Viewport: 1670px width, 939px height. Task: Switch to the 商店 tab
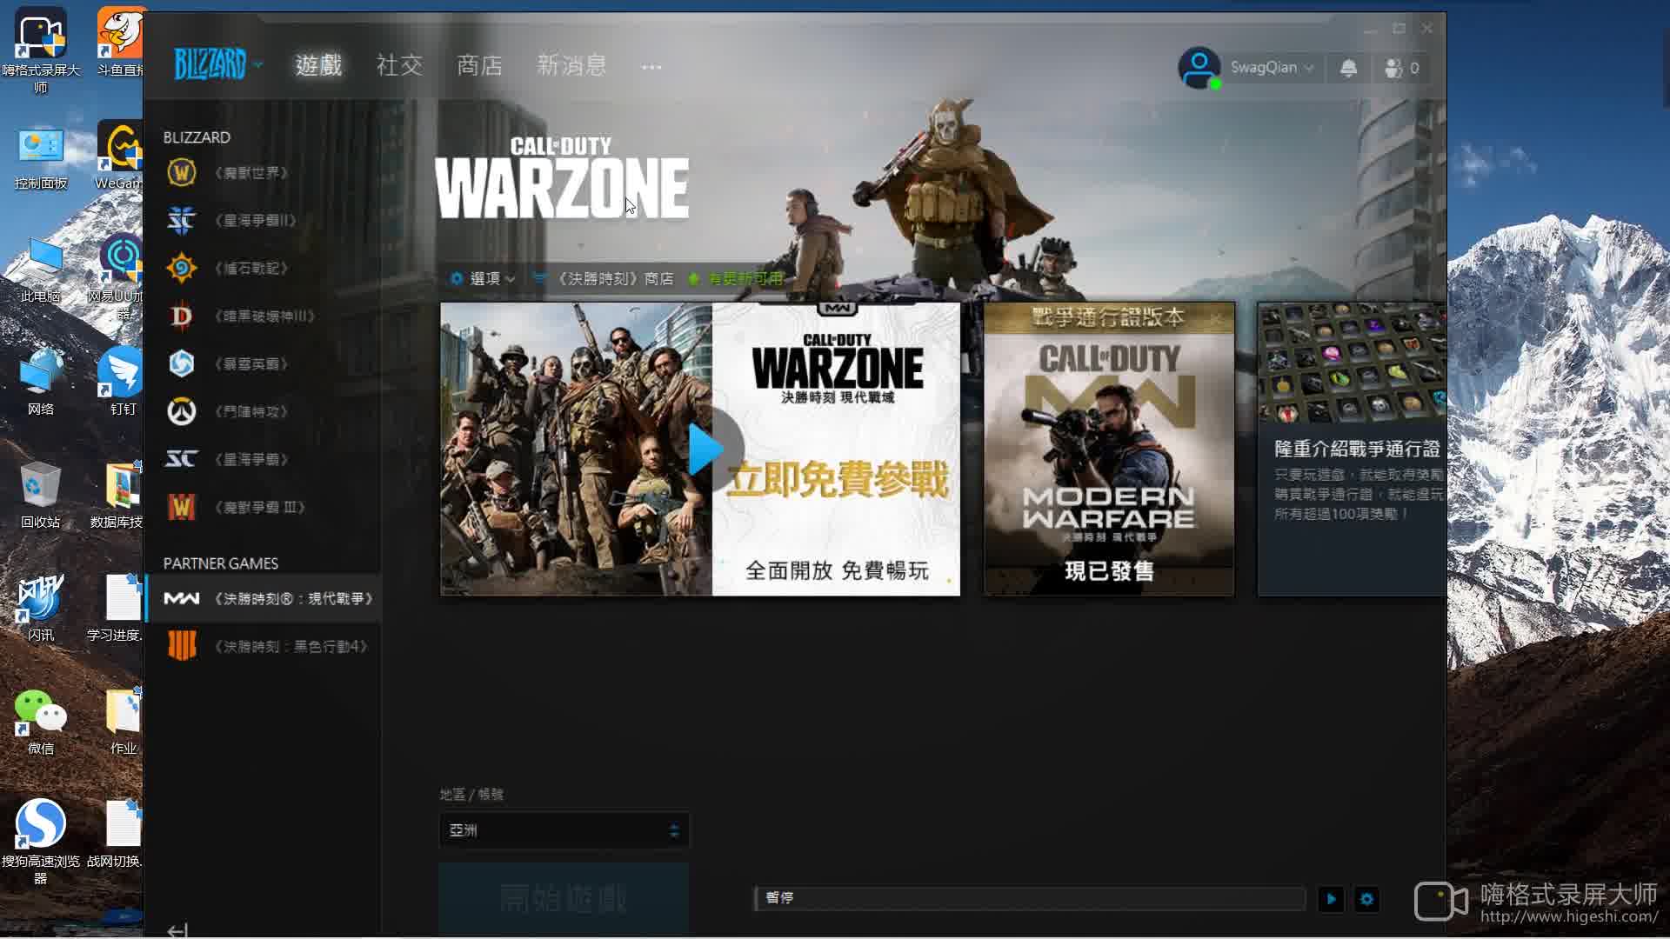[x=479, y=65]
